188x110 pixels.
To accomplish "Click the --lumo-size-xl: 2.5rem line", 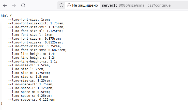I will coord(29,65).
